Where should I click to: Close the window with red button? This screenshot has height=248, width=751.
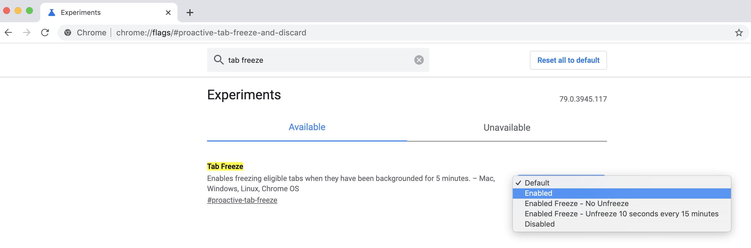[x=7, y=11]
